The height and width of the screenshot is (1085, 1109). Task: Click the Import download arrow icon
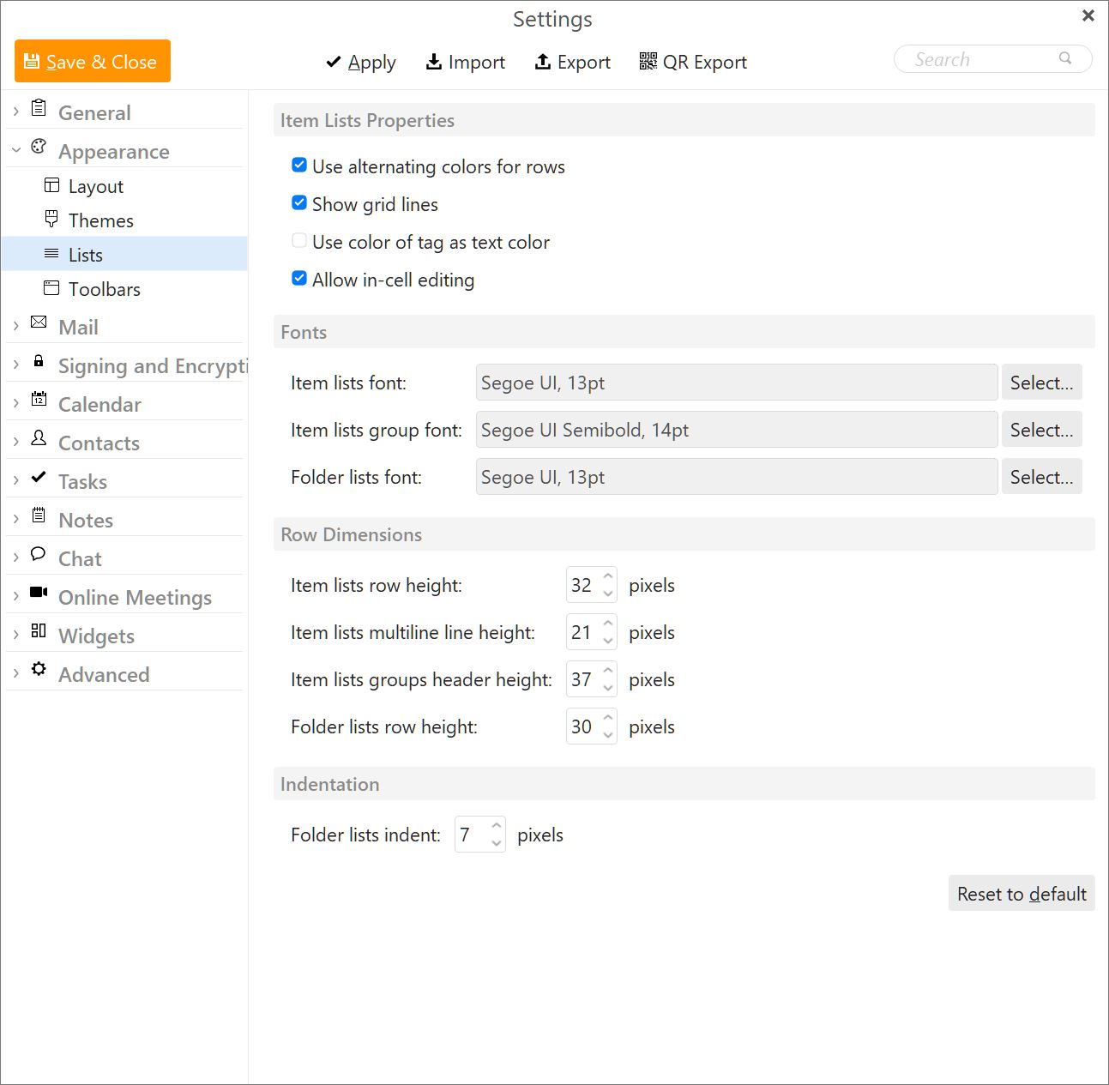point(434,61)
